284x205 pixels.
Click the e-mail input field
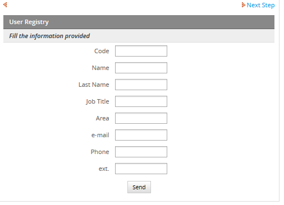141,135
